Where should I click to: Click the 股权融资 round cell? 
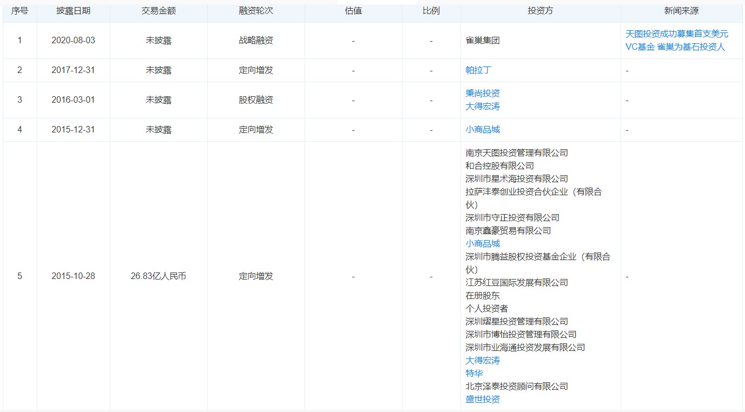(x=256, y=100)
